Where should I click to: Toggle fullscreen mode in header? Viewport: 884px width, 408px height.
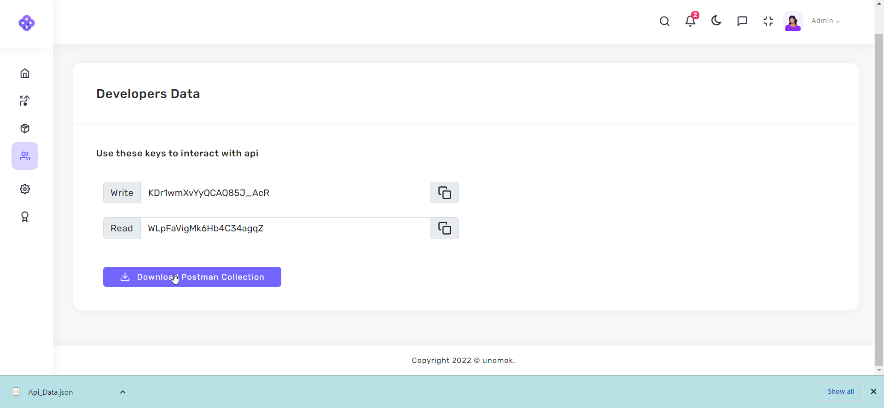[x=768, y=21]
